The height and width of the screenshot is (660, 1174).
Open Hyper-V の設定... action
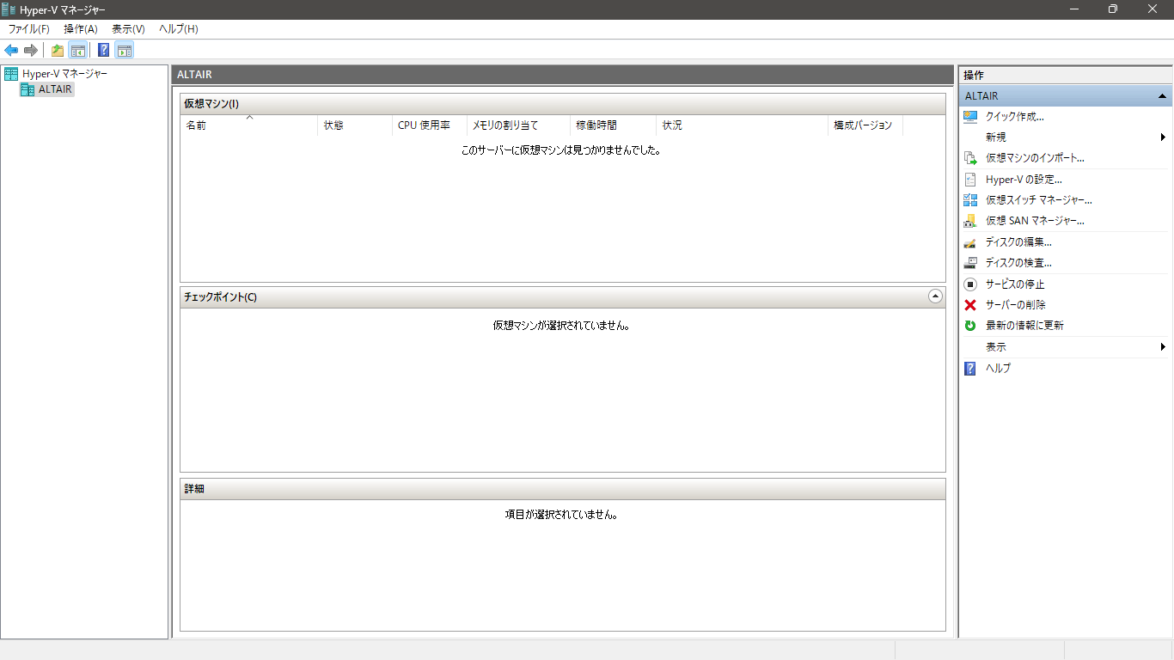tap(1024, 180)
